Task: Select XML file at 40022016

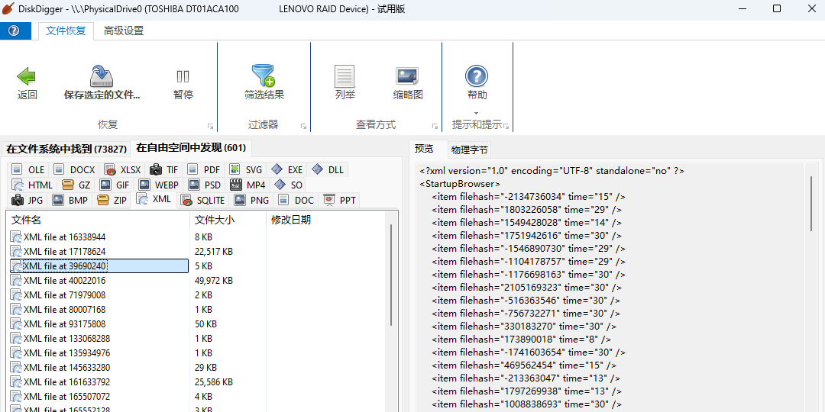Action: point(65,281)
